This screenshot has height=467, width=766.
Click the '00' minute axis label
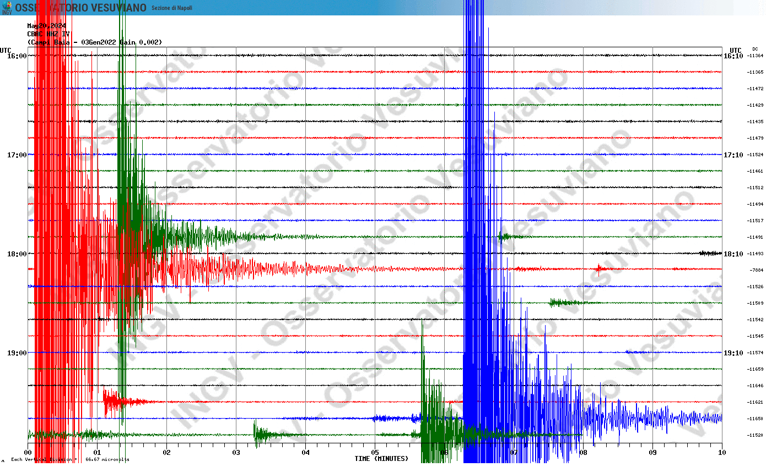(x=28, y=453)
